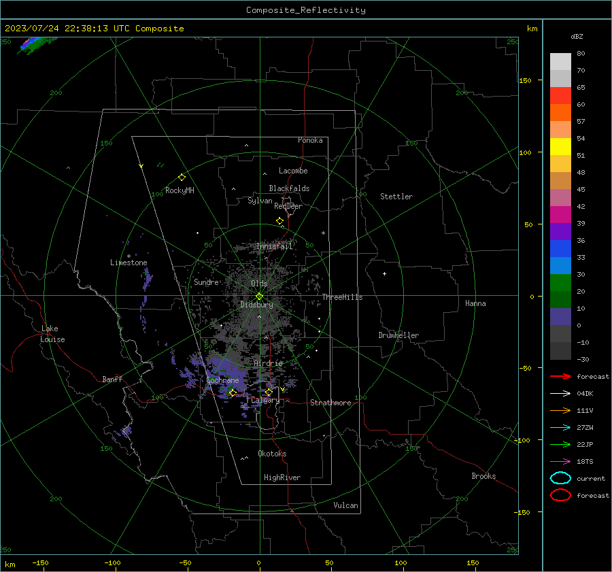Click the bright yellow swatch in dBZ scale
This screenshot has width=612, height=572.
point(560,146)
